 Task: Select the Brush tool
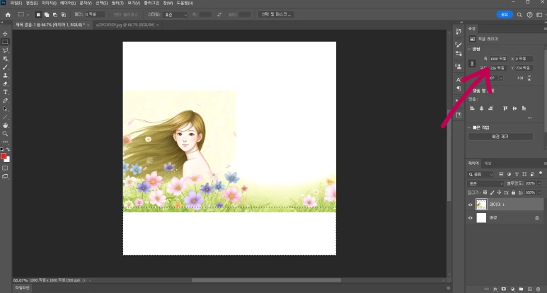coord(5,67)
